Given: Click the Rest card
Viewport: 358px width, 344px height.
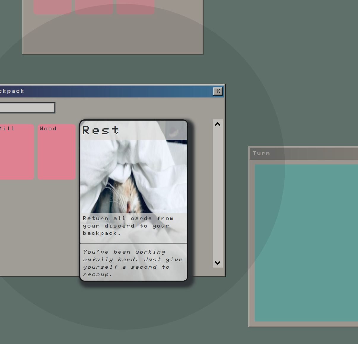Looking at the screenshot, I should point(134,201).
